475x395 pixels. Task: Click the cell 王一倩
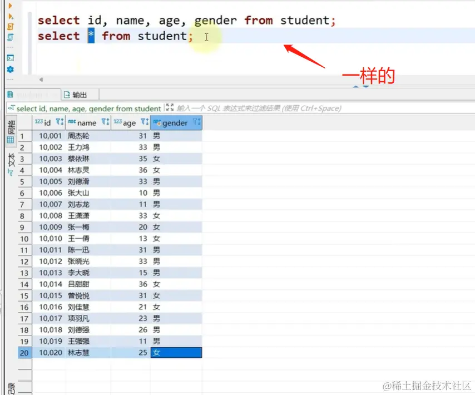click(88, 239)
